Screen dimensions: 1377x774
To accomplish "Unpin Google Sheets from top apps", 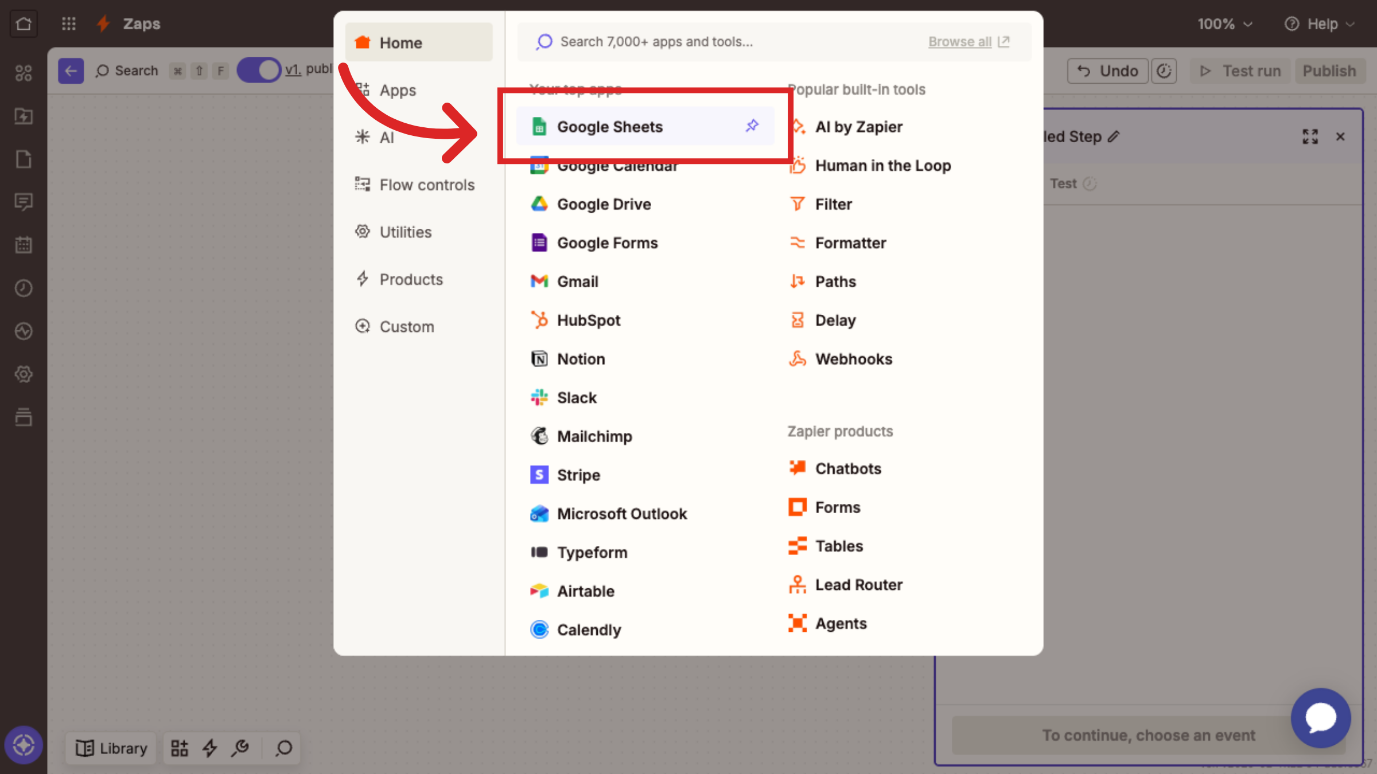I will (x=752, y=126).
